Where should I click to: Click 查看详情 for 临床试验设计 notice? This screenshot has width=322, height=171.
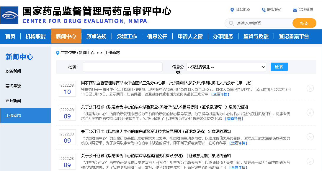pos(238,143)
